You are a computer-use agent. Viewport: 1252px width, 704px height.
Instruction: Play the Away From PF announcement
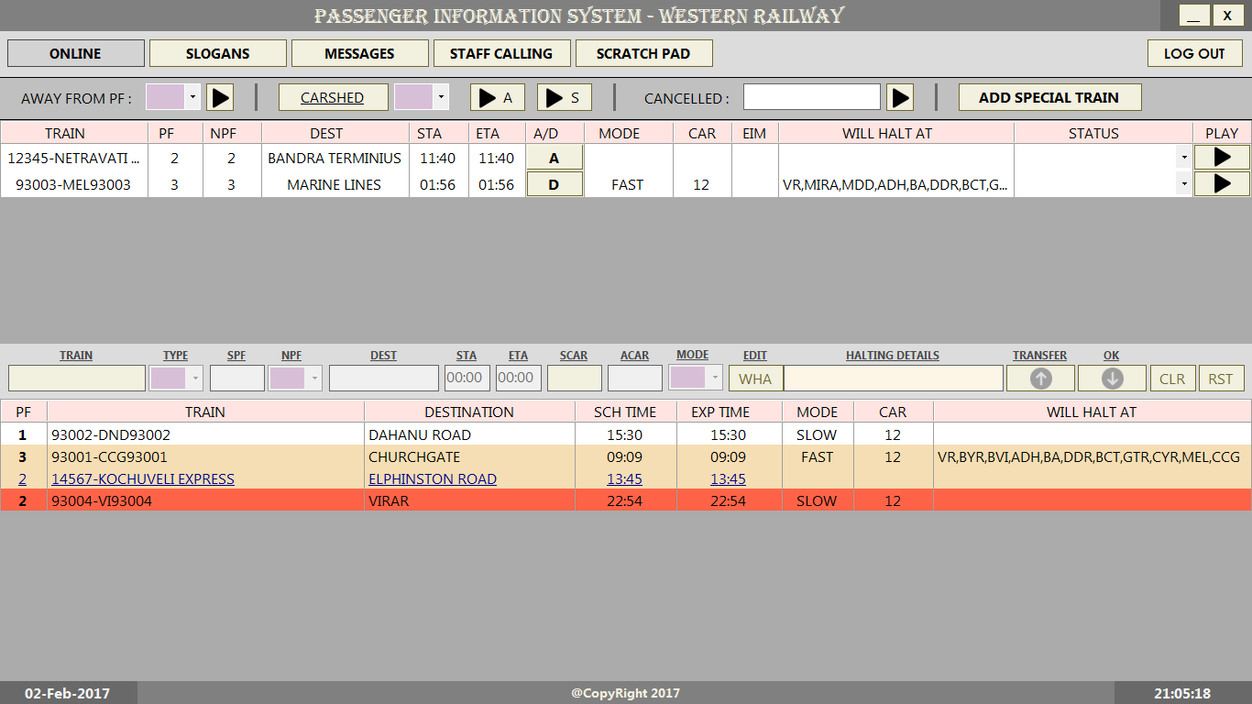click(x=220, y=97)
